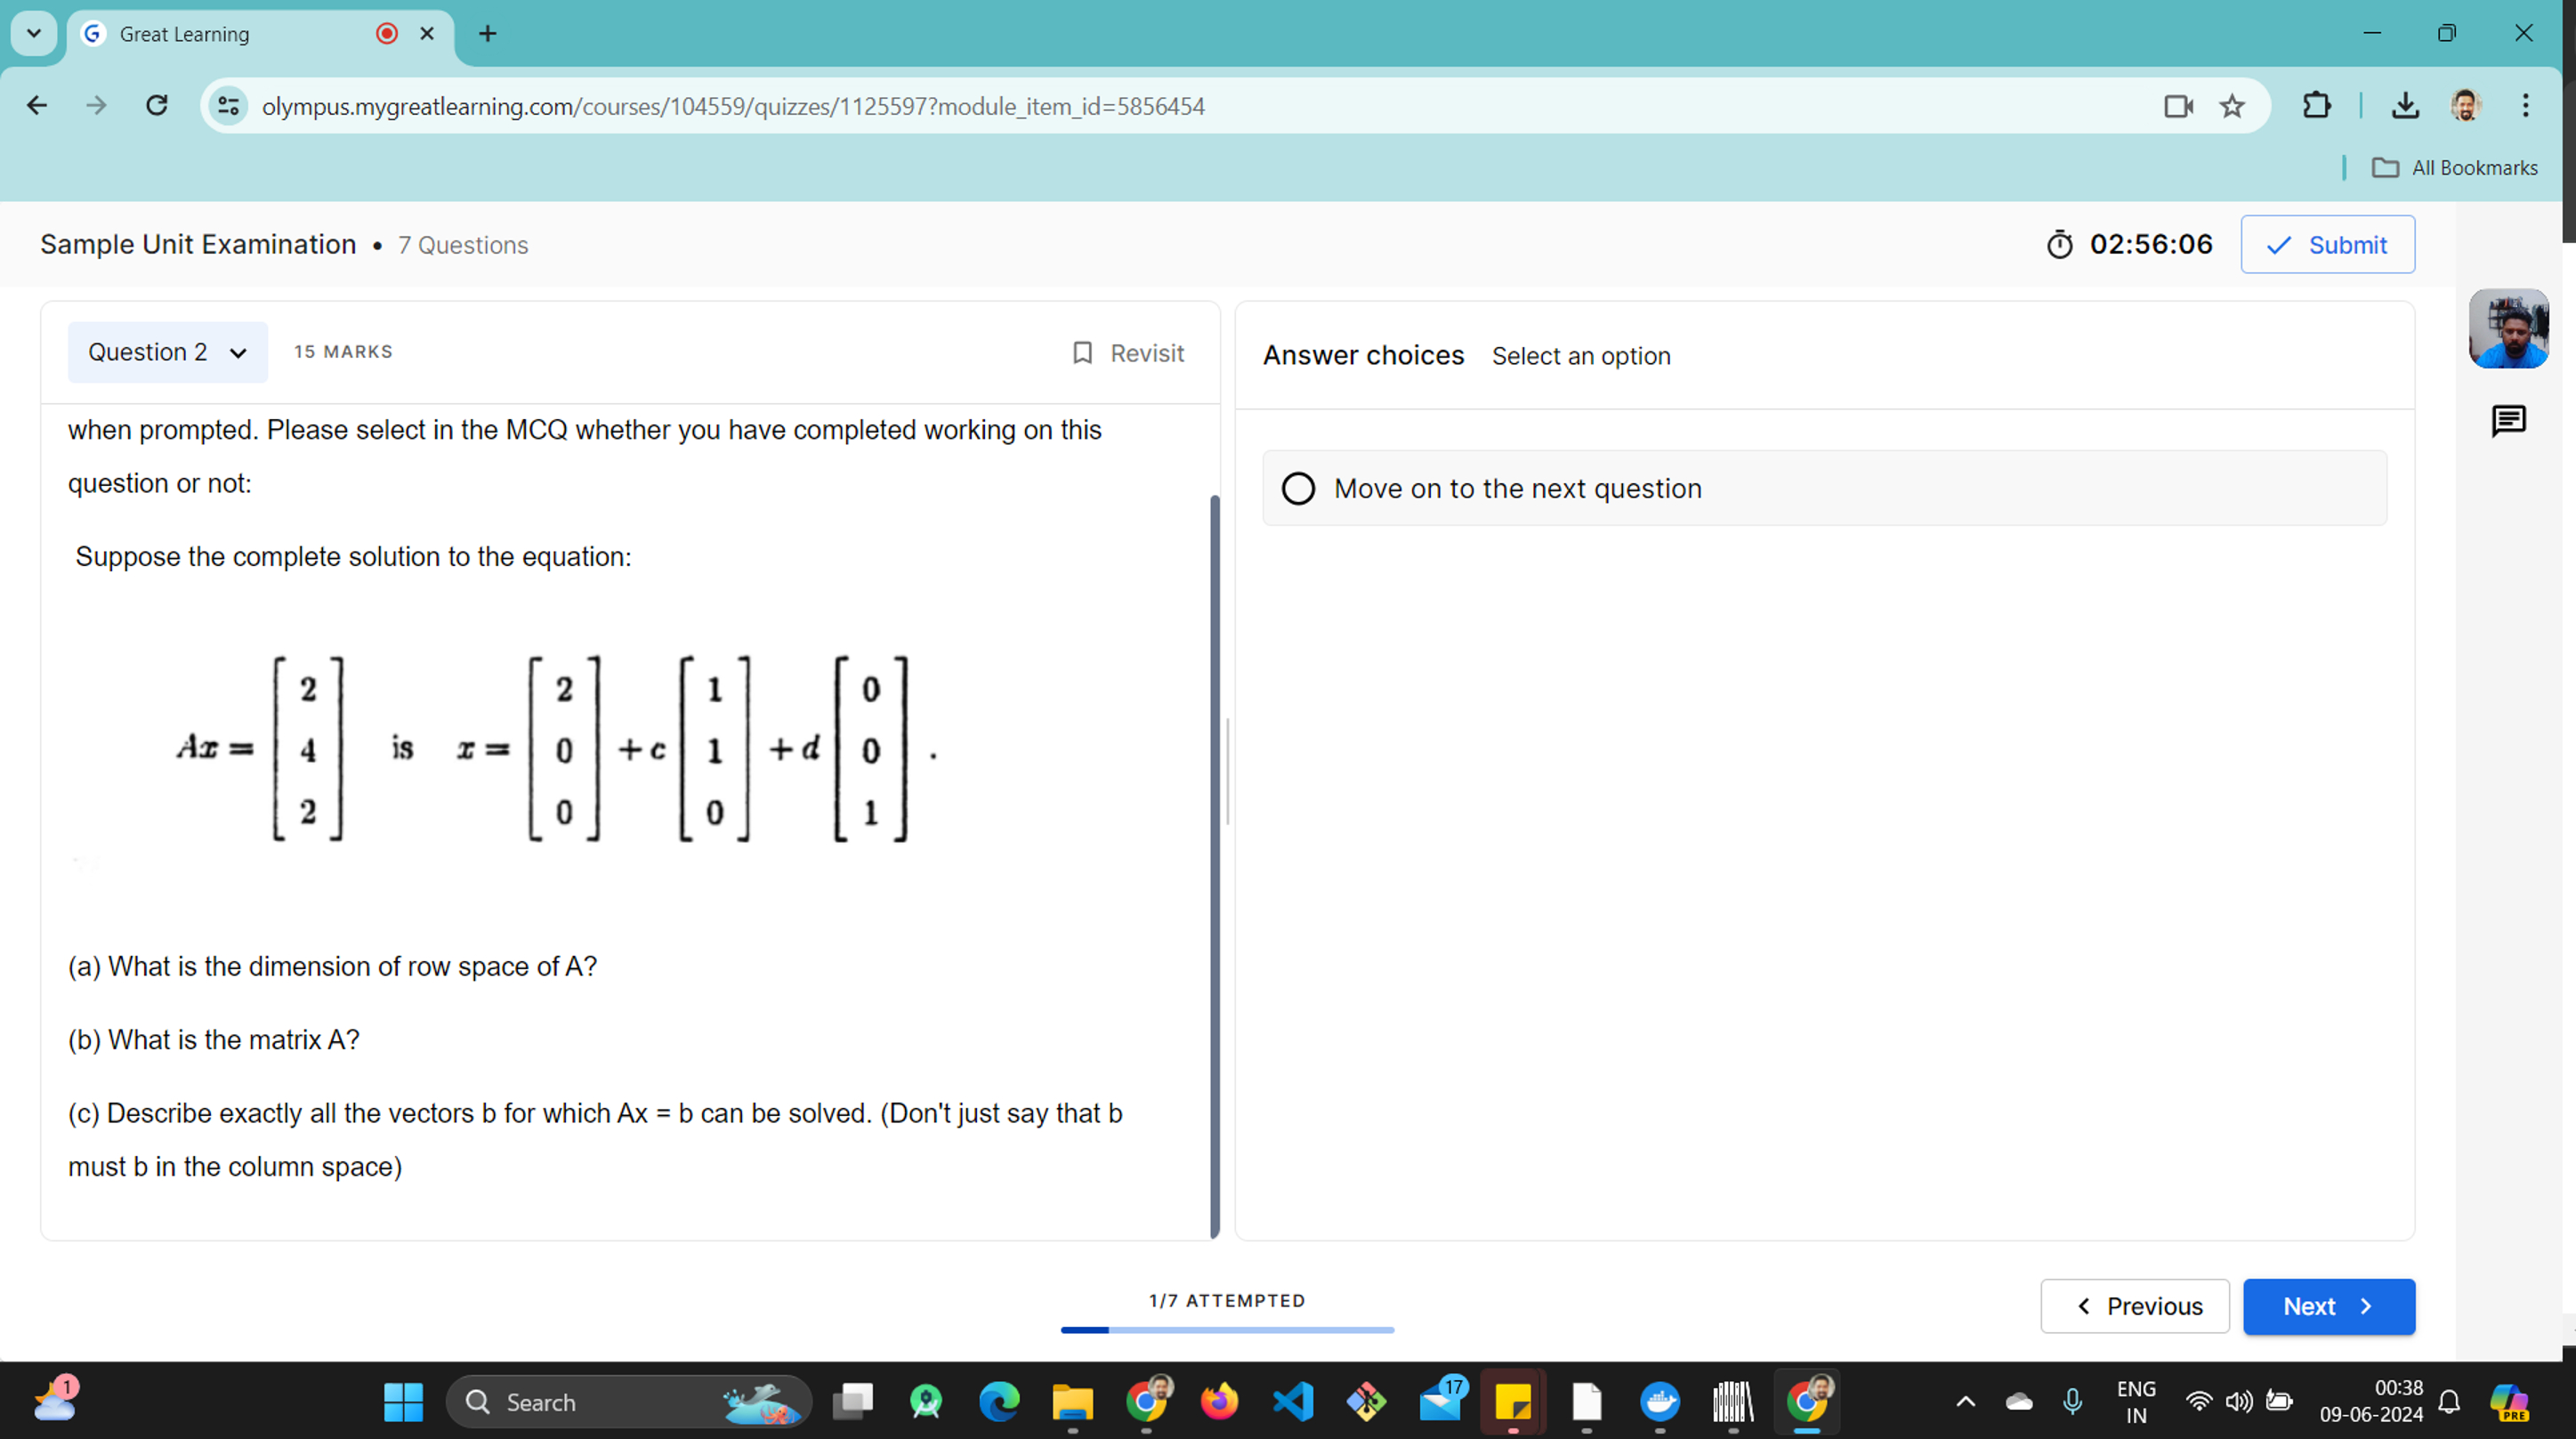
Task: Go back with the Previous button
Action: click(2135, 1306)
